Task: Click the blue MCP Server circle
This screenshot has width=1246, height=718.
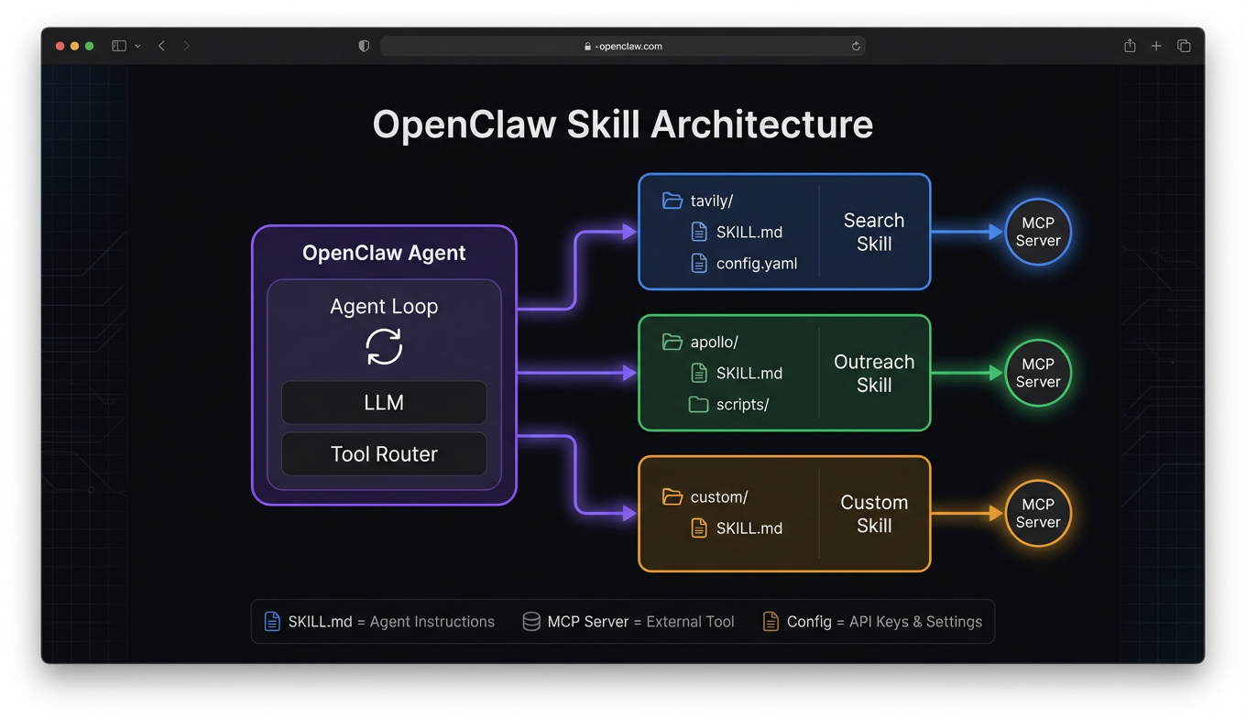Action: (1037, 232)
